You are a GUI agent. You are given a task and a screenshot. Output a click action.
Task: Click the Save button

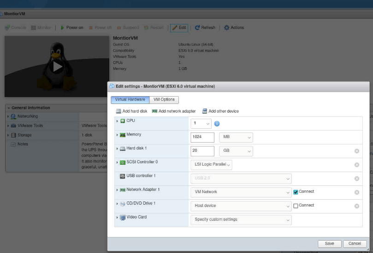coord(329,243)
